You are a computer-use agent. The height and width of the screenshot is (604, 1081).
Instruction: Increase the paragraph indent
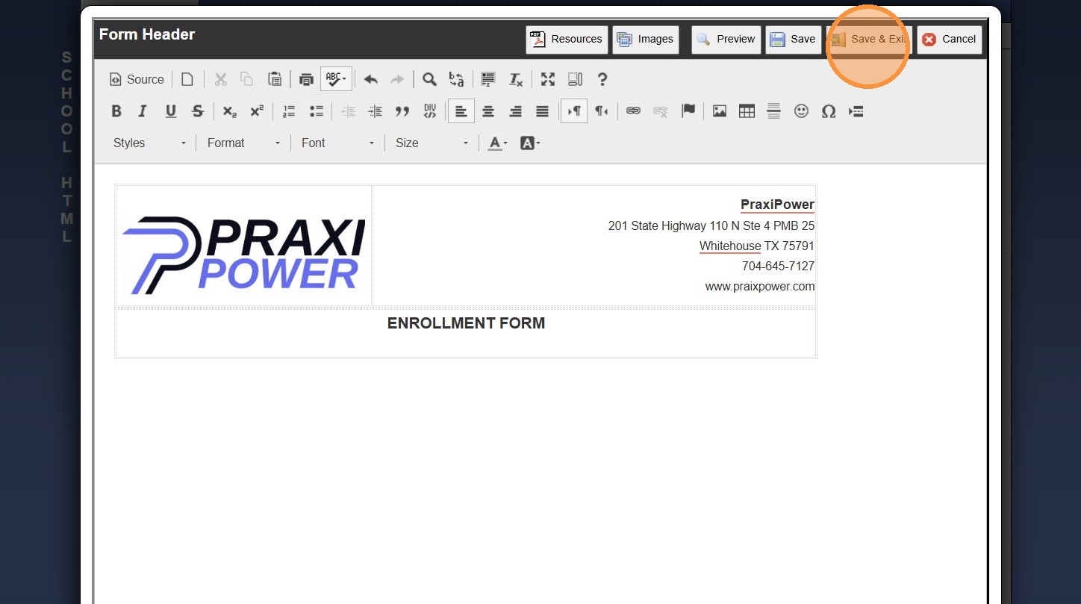[376, 111]
